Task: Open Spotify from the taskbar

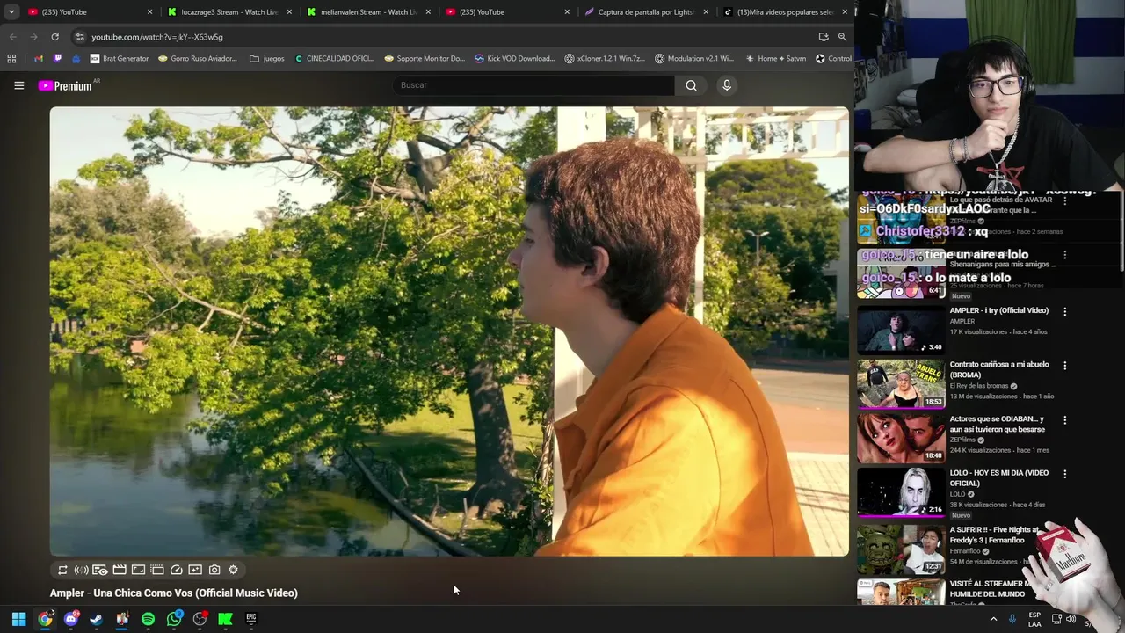Action: click(148, 619)
